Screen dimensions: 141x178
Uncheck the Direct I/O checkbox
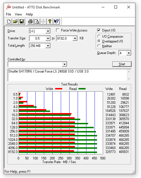(99, 30)
